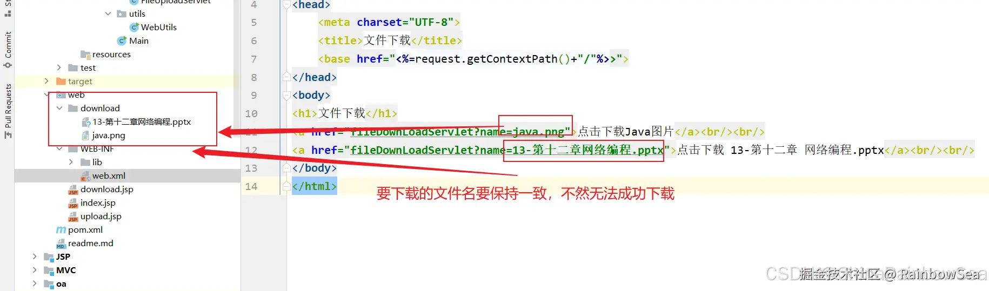
Task: Expand the JSP module
Action: click(x=35, y=256)
